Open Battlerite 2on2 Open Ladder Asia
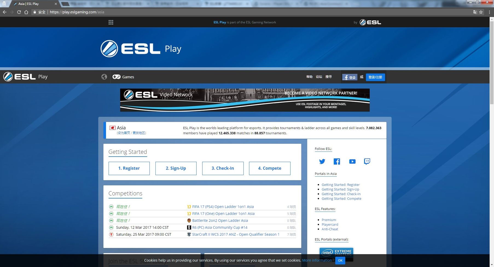 pos(220,221)
